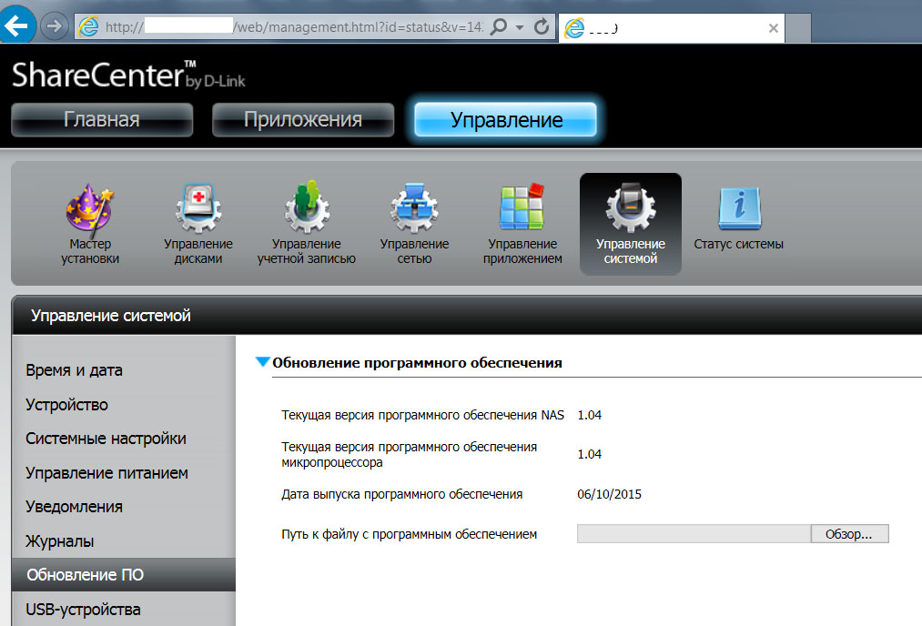This screenshot has width=922, height=626.
Task: Select the open browser tab
Action: (672, 27)
